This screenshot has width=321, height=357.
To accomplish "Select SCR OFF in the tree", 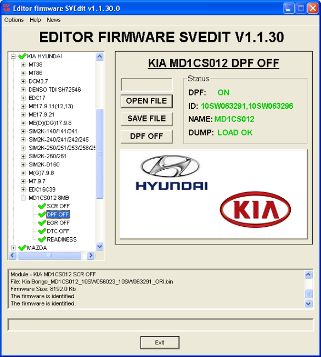I will pos(58,206).
